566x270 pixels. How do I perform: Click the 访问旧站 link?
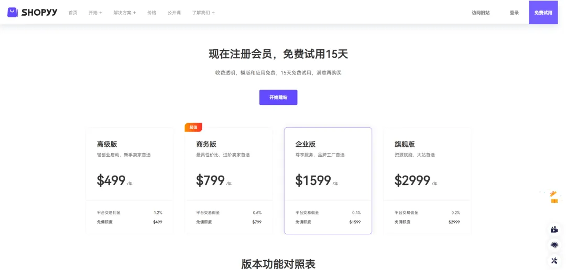(481, 13)
